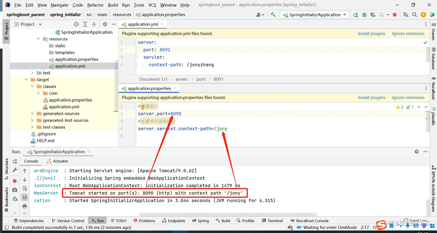This screenshot has height=233, width=437.
Task: Switch to the Actuator tab
Action: coord(58,161)
